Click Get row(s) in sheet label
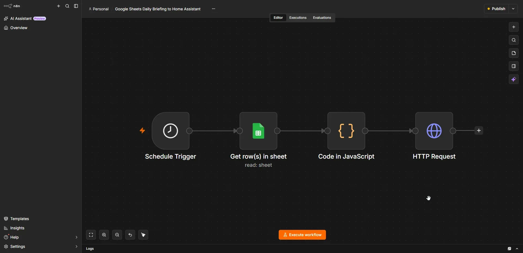This screenshot has height=253, width=523. [259, 156]
